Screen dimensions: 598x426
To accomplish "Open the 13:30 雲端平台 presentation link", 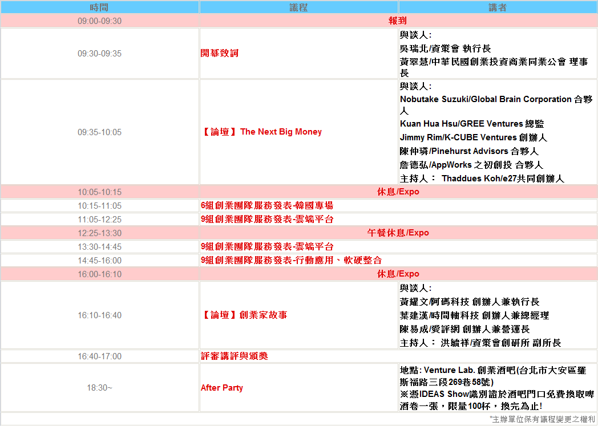I will click(x=266, y=246).
